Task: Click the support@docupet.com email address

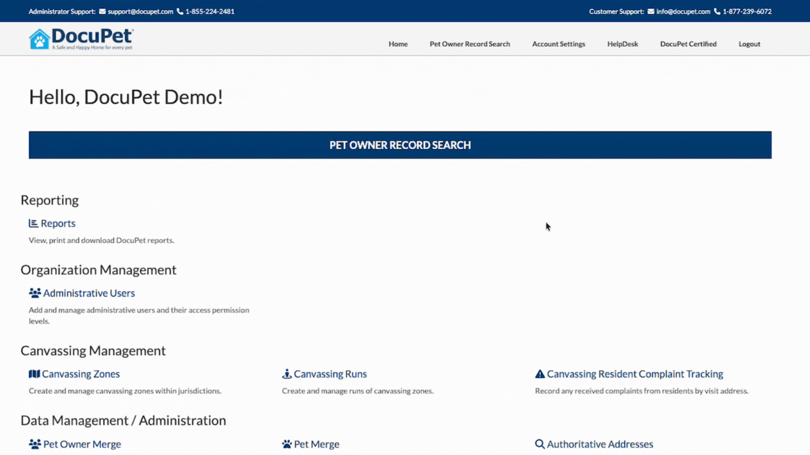Action: pos(140,11)
